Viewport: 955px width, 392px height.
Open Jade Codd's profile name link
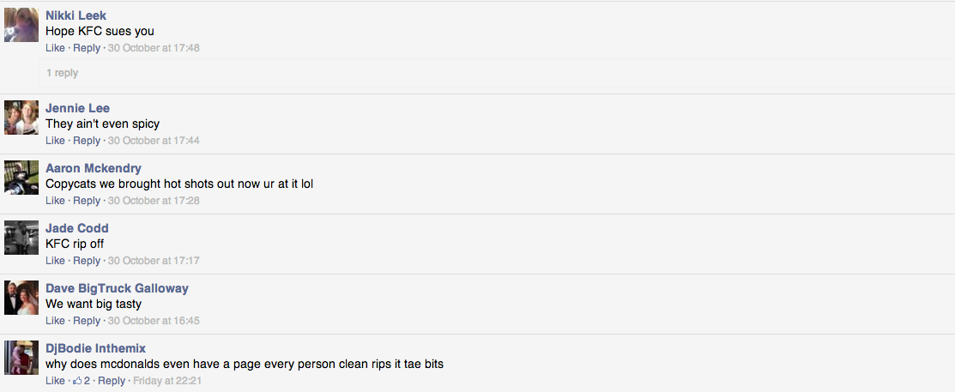coord(77,228)
